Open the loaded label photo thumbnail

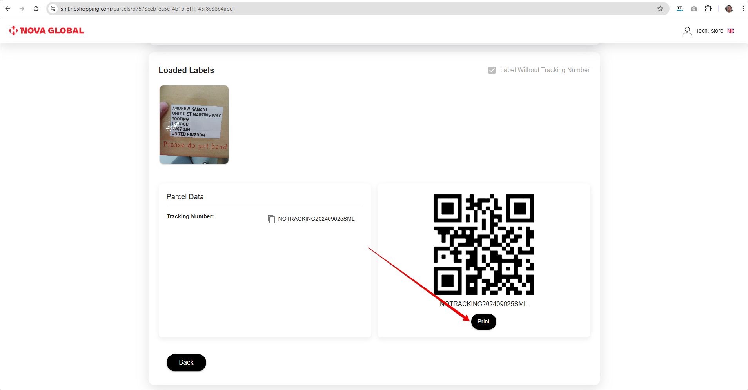pyautogui.click(x=194, y=125)
